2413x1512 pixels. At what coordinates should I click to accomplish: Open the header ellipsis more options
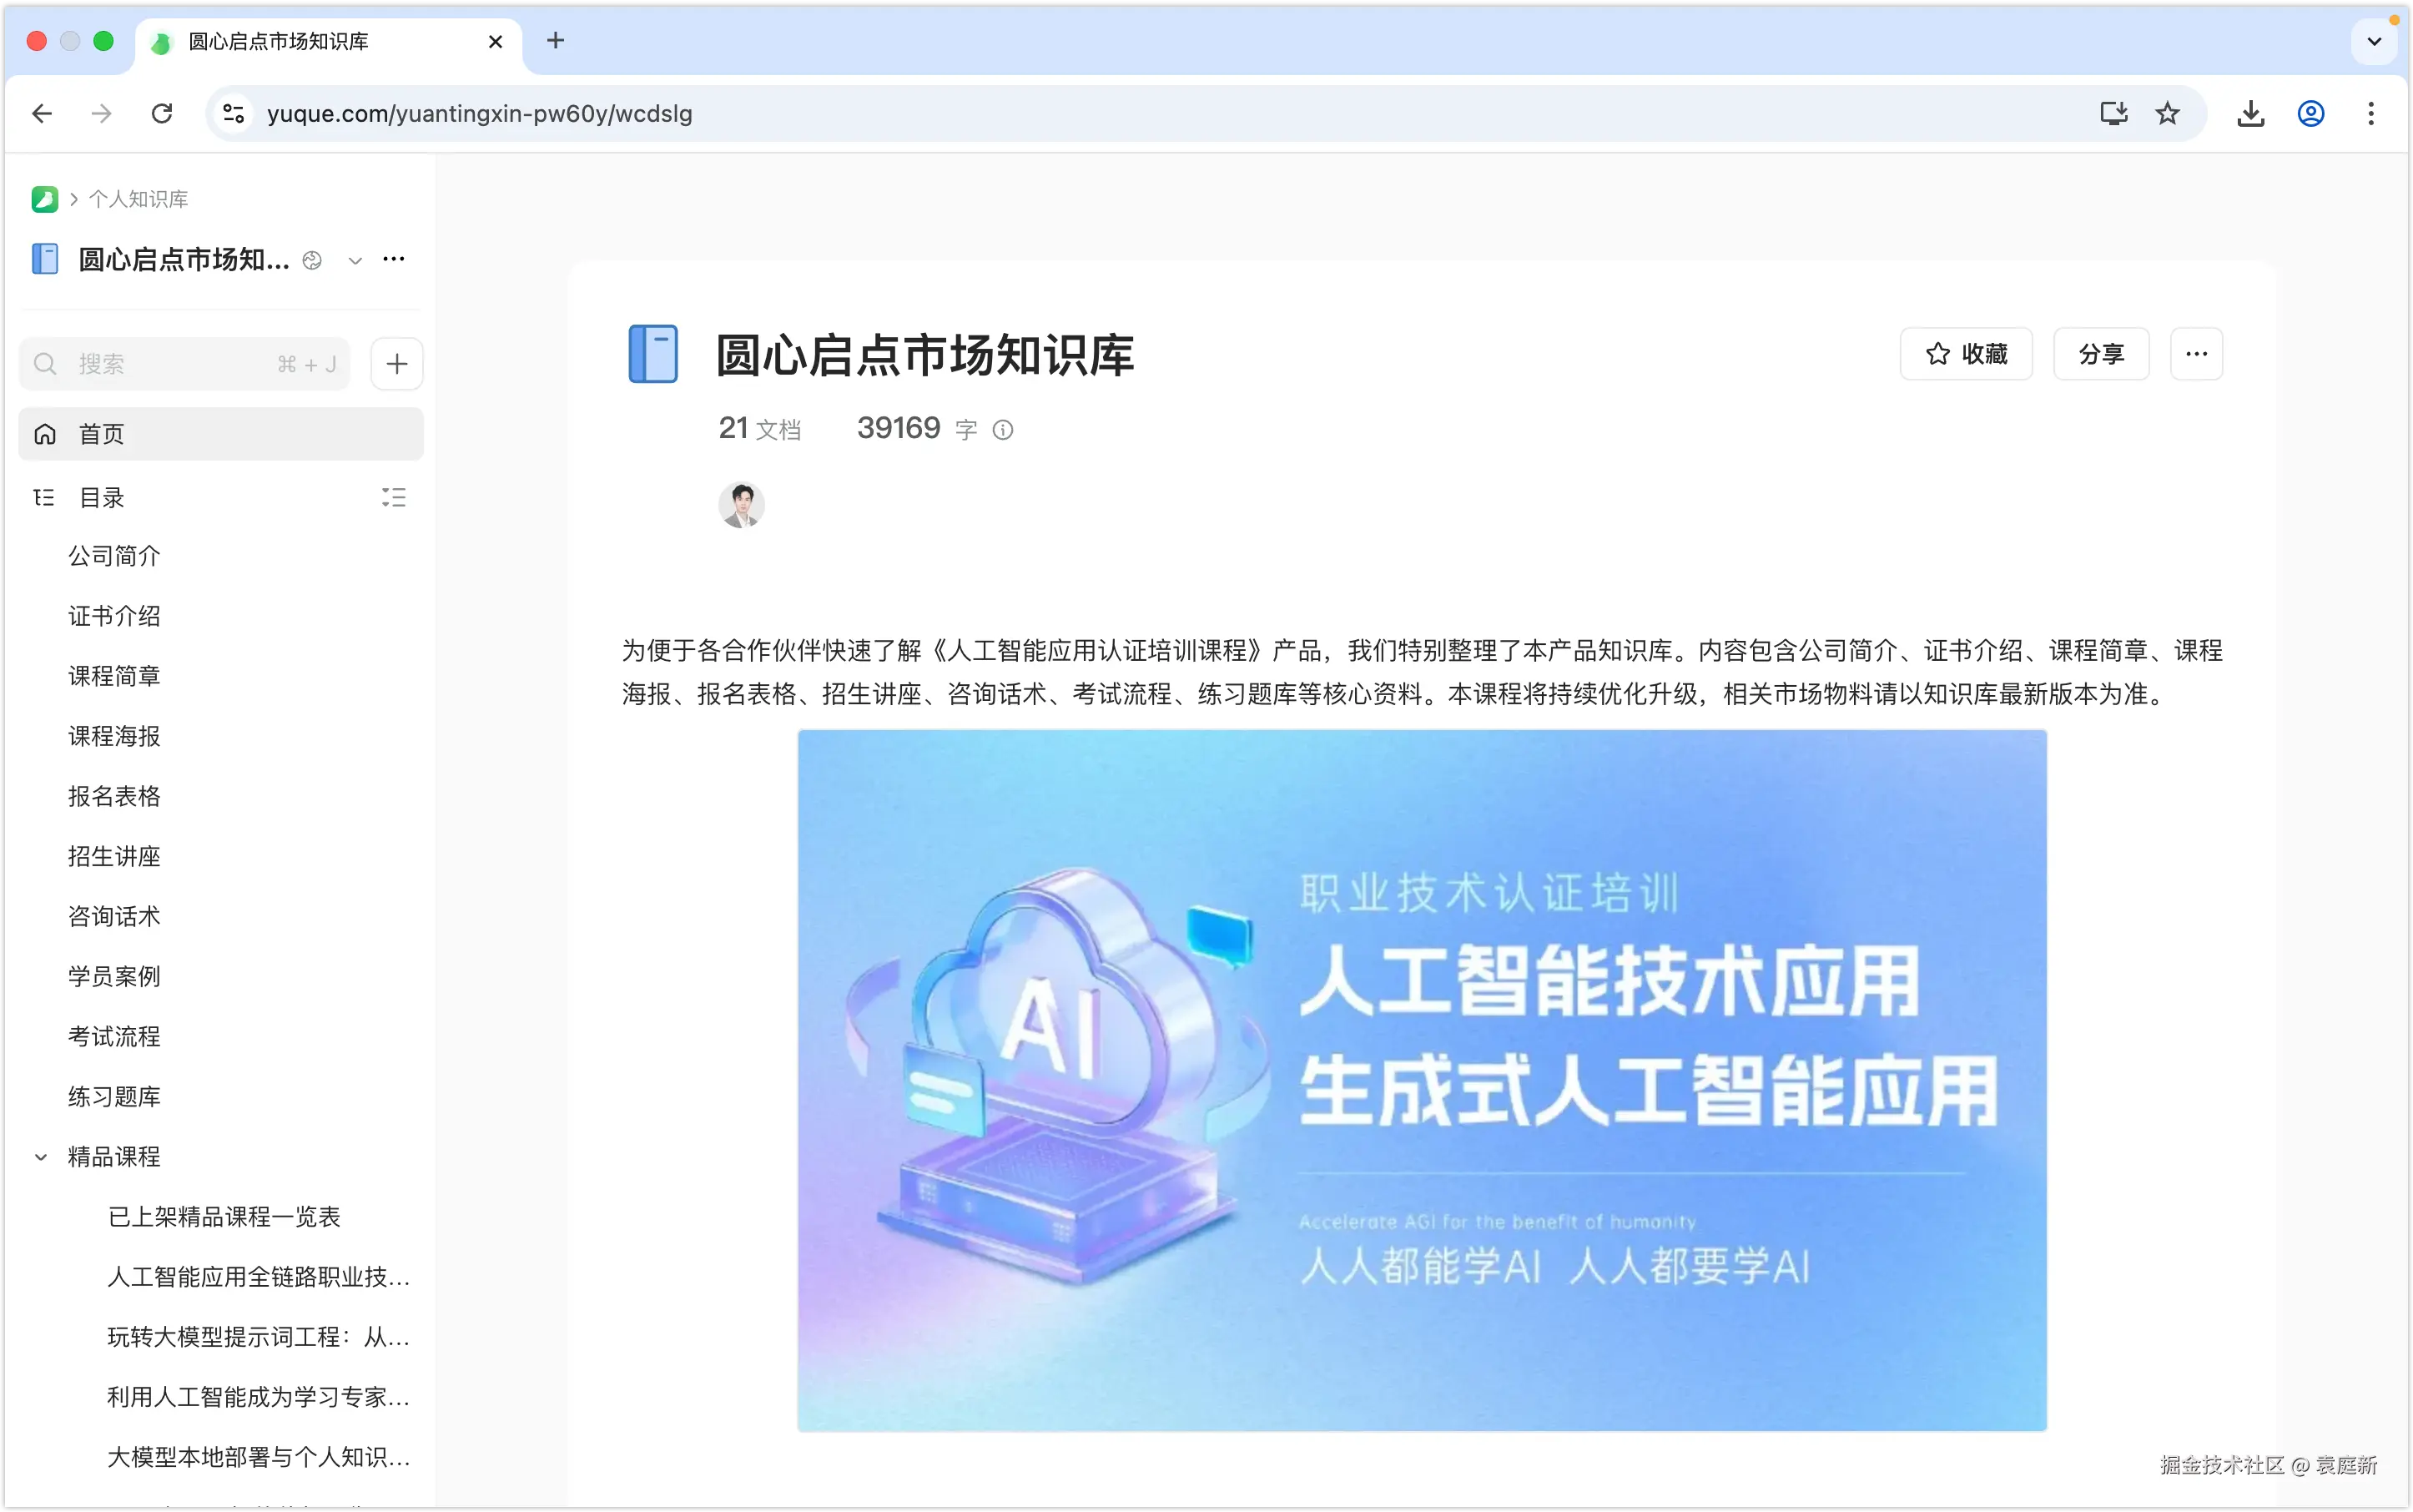pyautogui.click(x=2196, y=354)
